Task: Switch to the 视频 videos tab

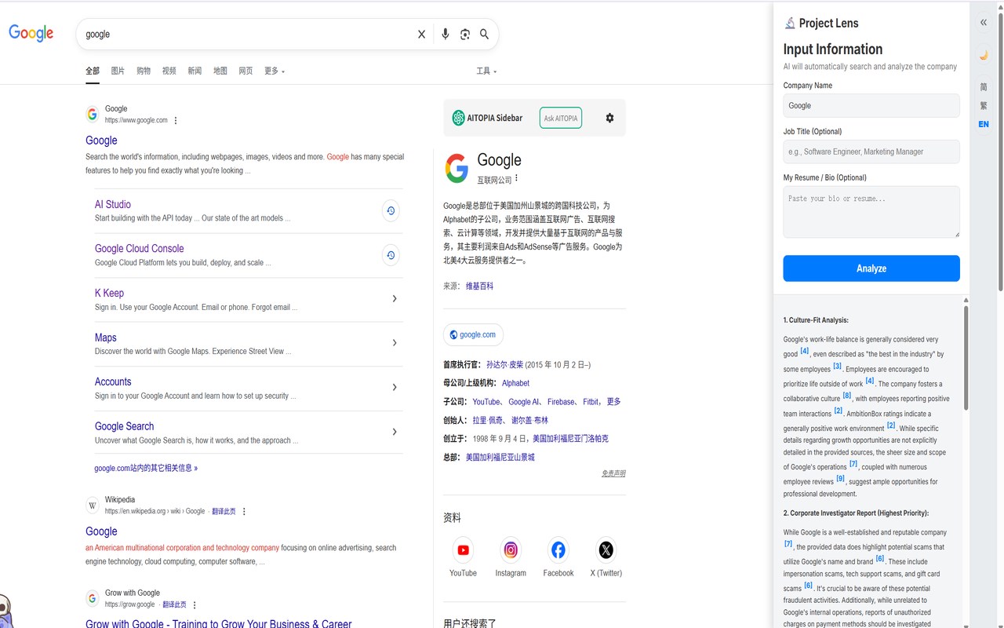Action: [169, 71]
